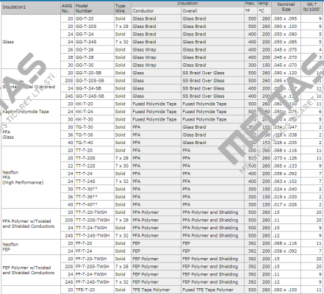The height and width of the screenshot is (294, 324).
Task: Click the Nominal Size column header
Action: pyautogui.click(x=286, y=7)
